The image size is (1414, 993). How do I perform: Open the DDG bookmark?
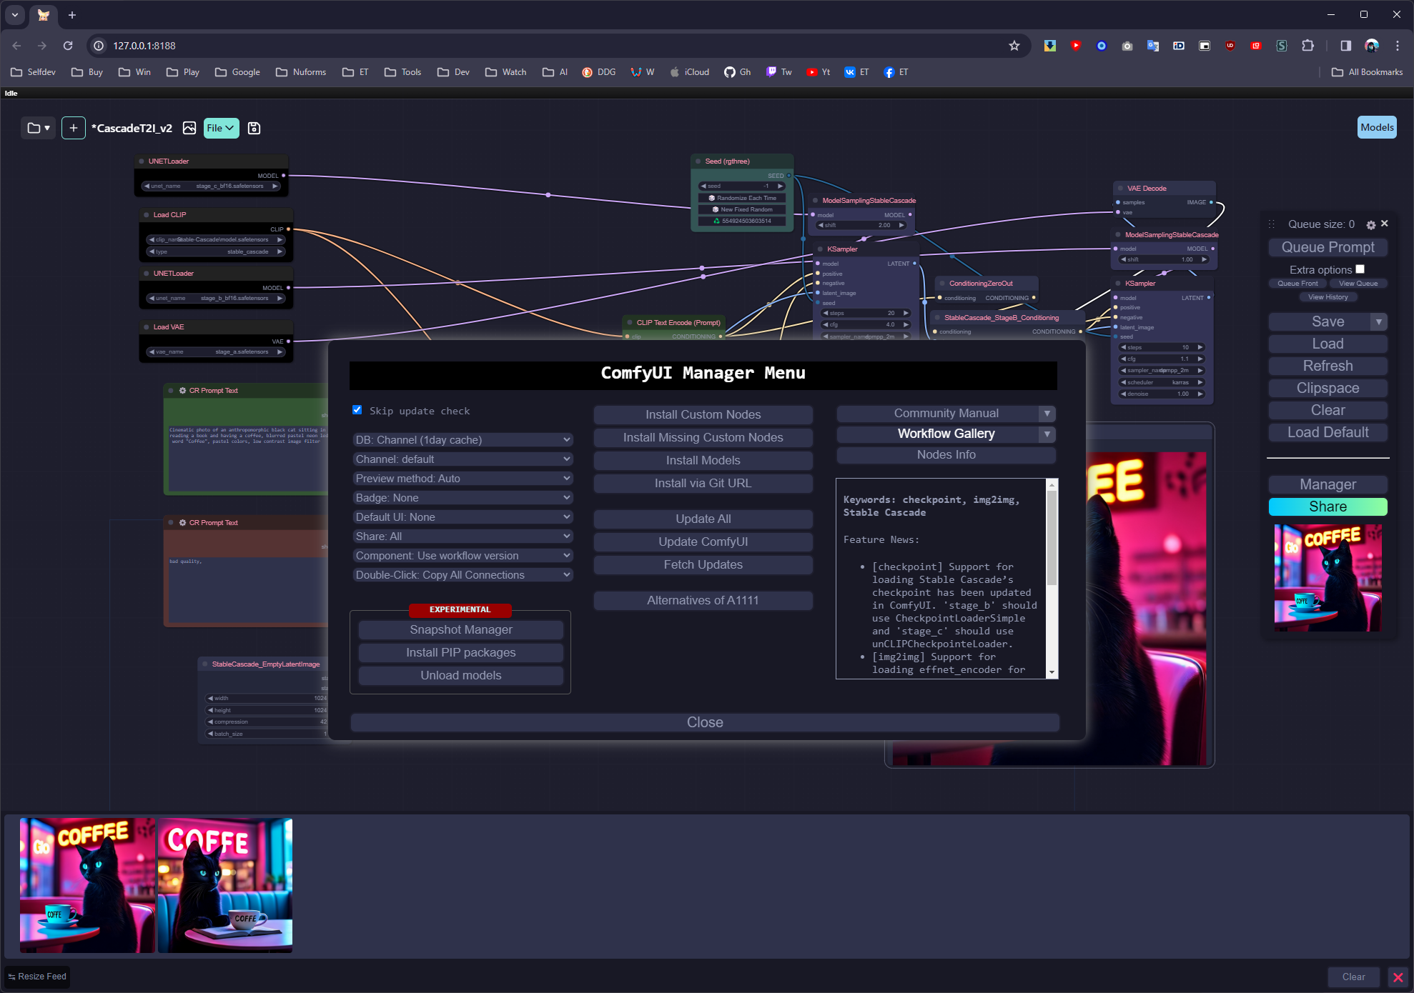[x=598, y=72]
